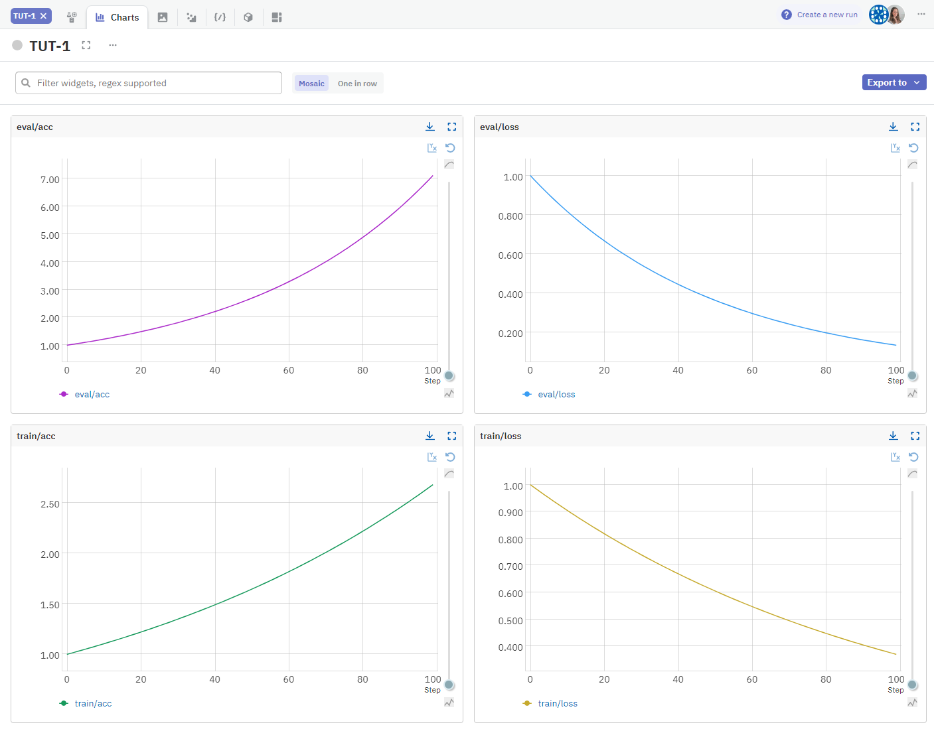Select the TUT-1 run tab
934x733 pixels.
26,14
